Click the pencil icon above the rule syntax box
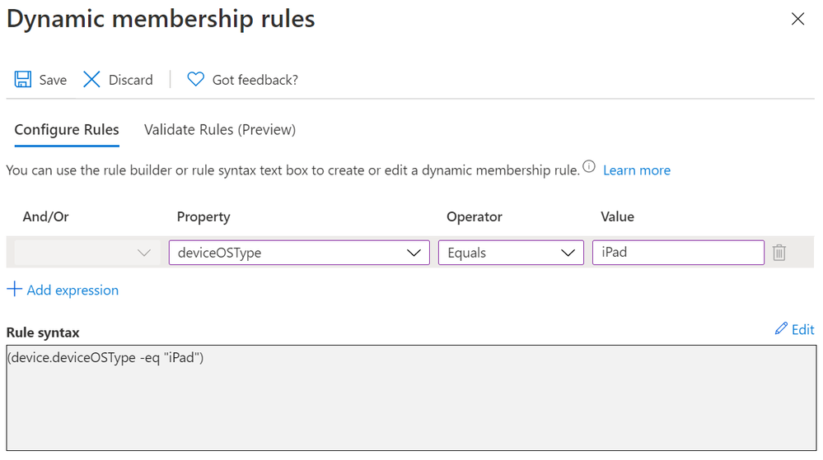823x460 pixels. [x=781, y=329]
